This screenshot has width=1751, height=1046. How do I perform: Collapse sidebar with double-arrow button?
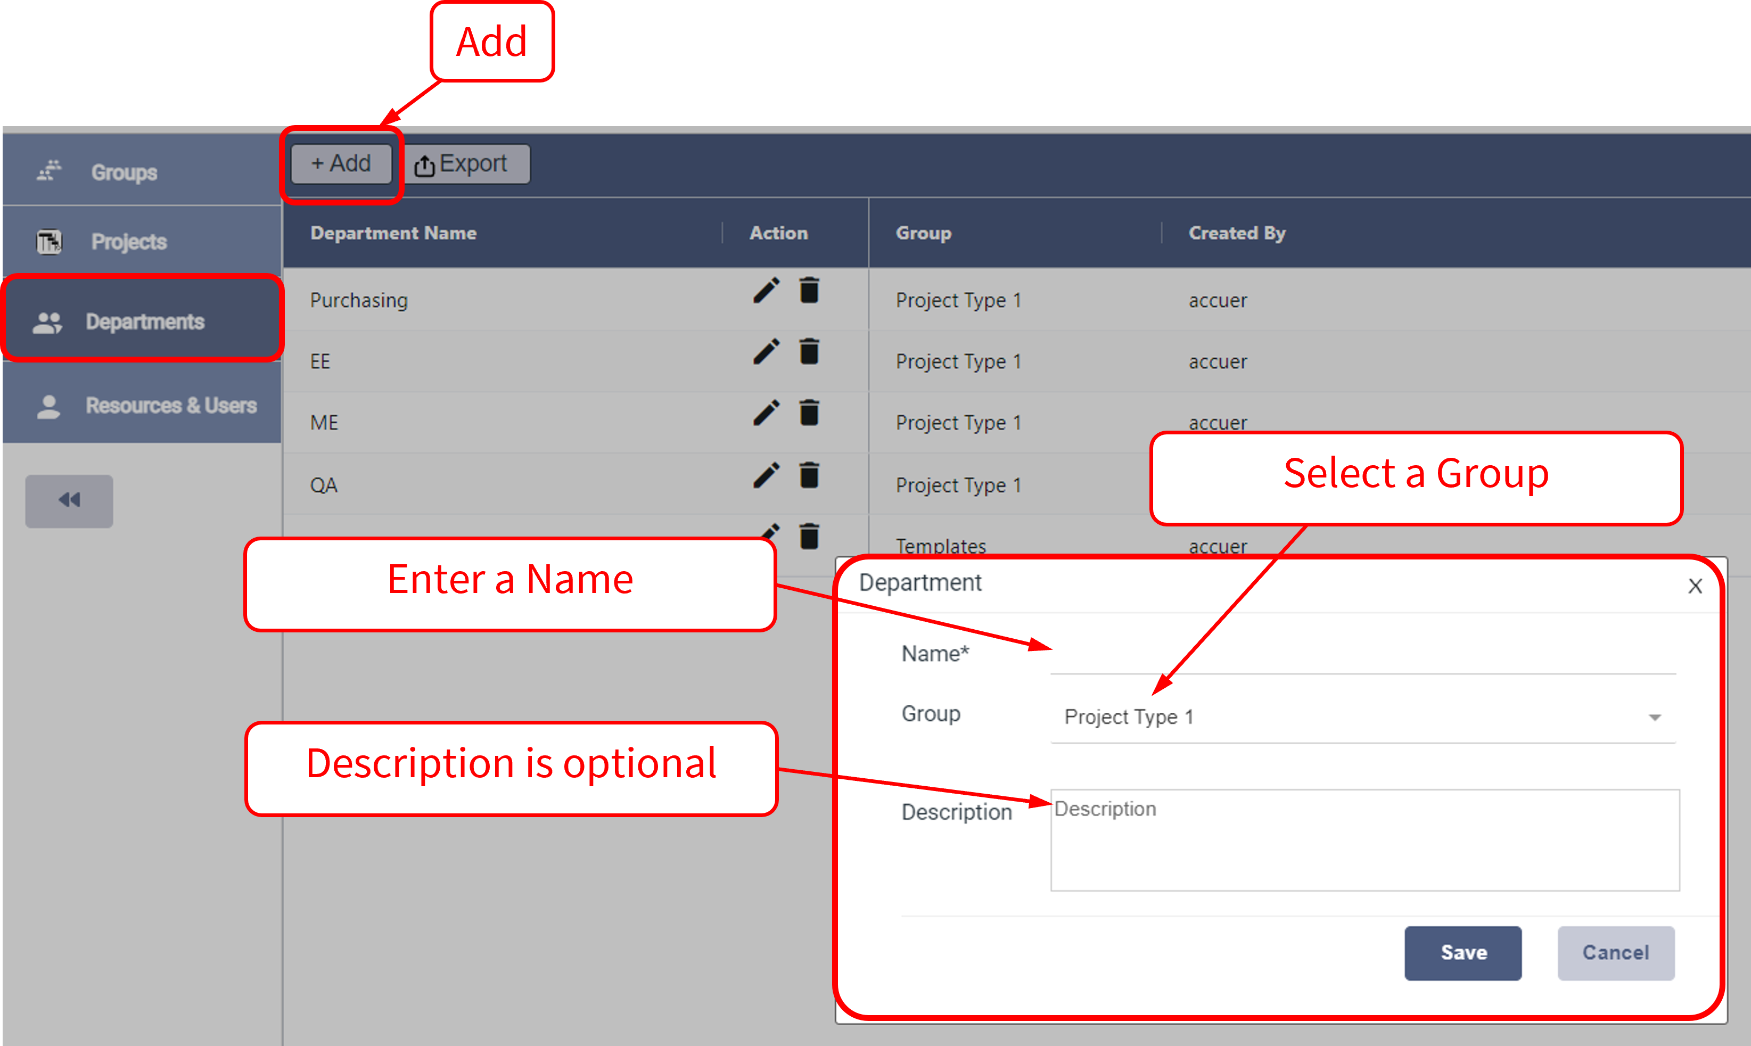[x=69, y=500]
